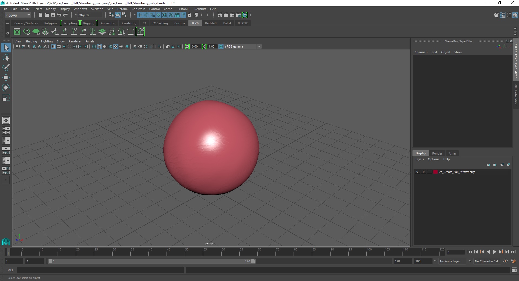Open the No Anim Layer dropdown

pos(452,261)
